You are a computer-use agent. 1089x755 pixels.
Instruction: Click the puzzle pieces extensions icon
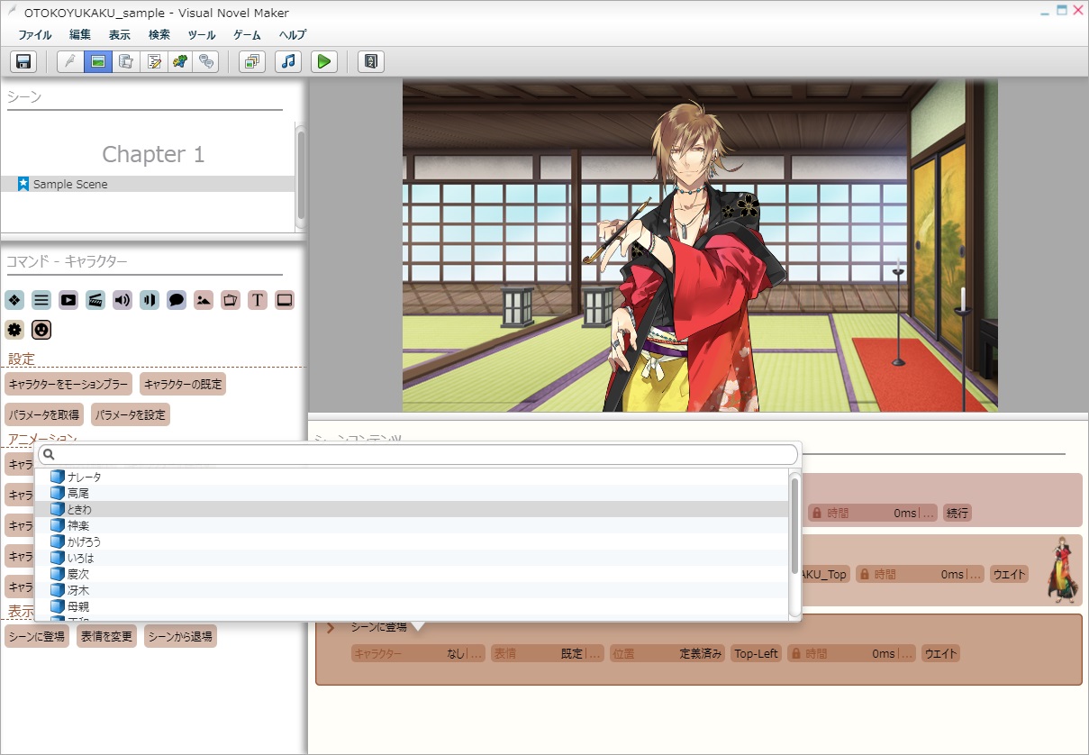click(x=180, y=61)
